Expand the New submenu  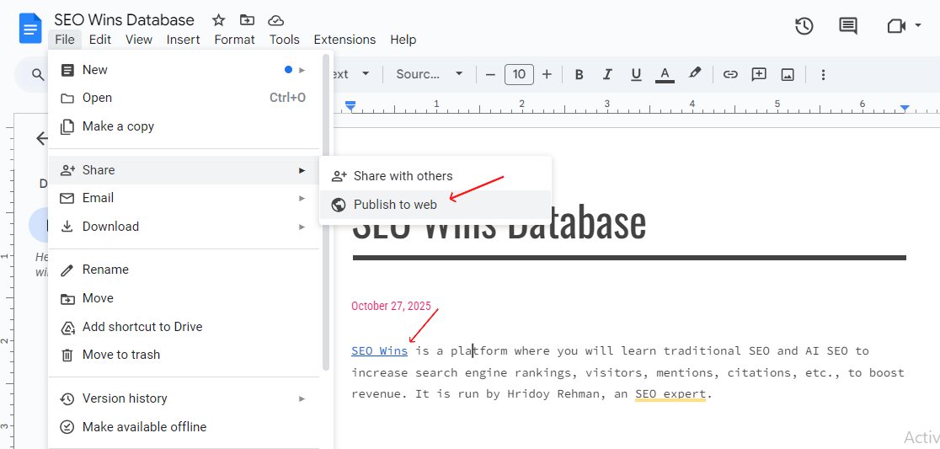[x=184, y=70]
